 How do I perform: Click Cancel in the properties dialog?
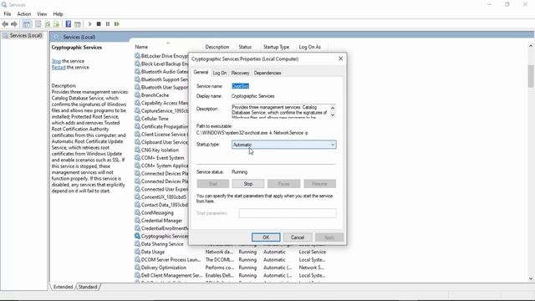[298, 237]
